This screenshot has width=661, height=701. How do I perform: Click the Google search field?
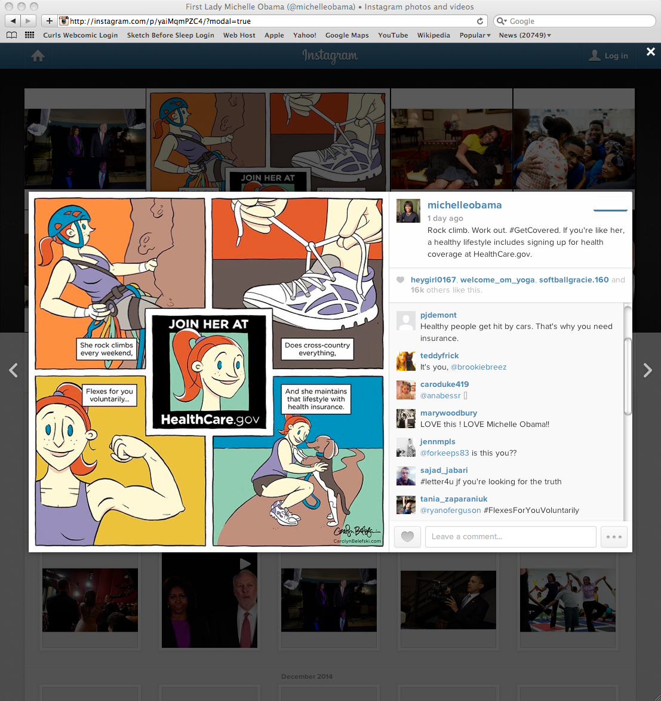574,21
